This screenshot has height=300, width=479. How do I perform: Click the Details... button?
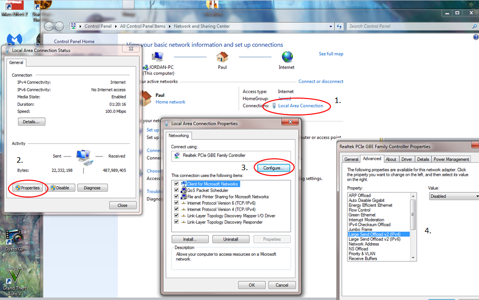31,122
